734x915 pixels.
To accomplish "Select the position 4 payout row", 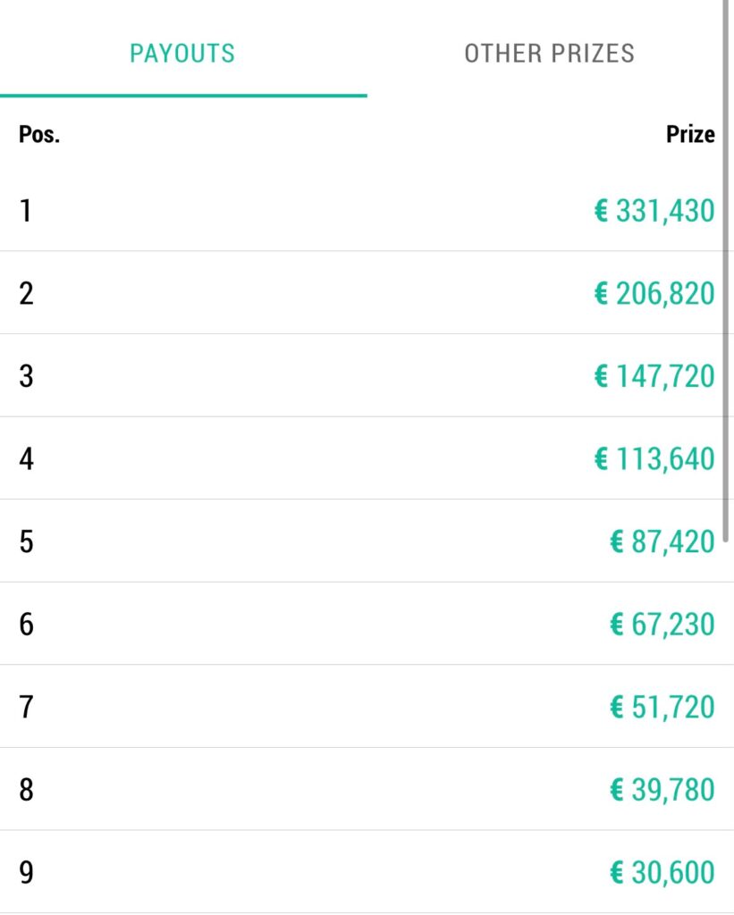I will (x=367, y=458).
